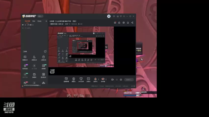Open the PK tool with red badge

coord(25,83)
